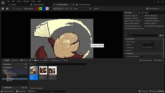Browse to asset in Content Browser icon
The height and width of the screenshot is (93, 165).
pos(7,9)
